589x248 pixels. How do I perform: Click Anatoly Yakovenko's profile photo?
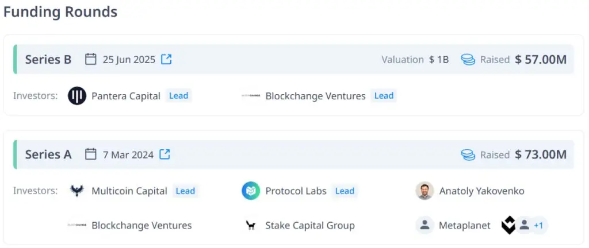pos(424,191)
